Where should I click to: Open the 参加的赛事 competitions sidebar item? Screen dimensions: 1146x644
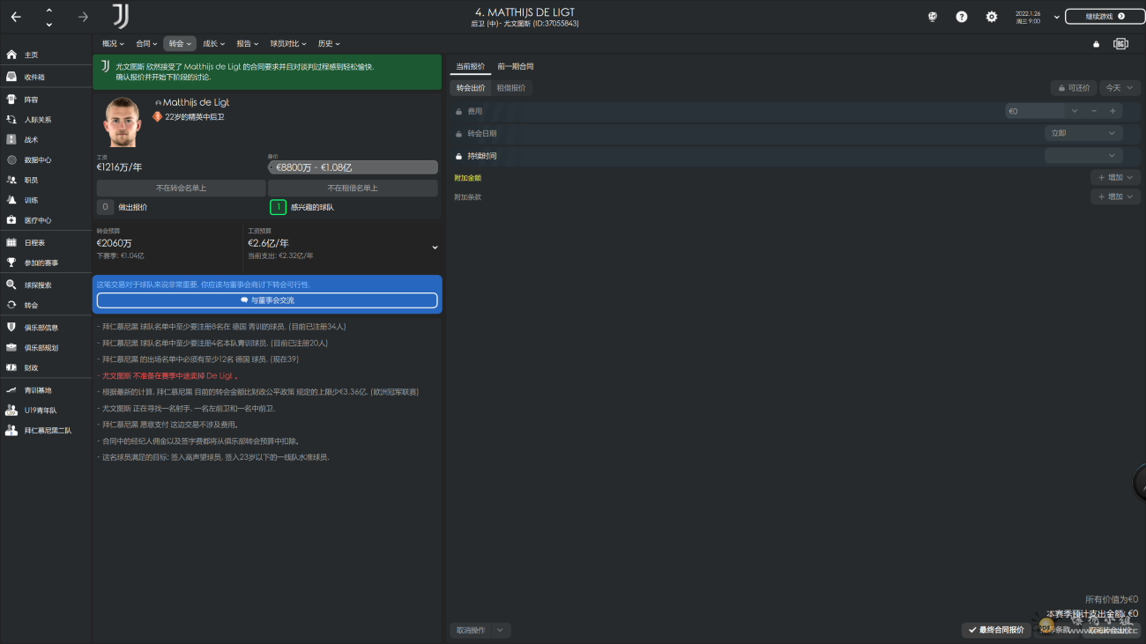click(x=46, y=263)
